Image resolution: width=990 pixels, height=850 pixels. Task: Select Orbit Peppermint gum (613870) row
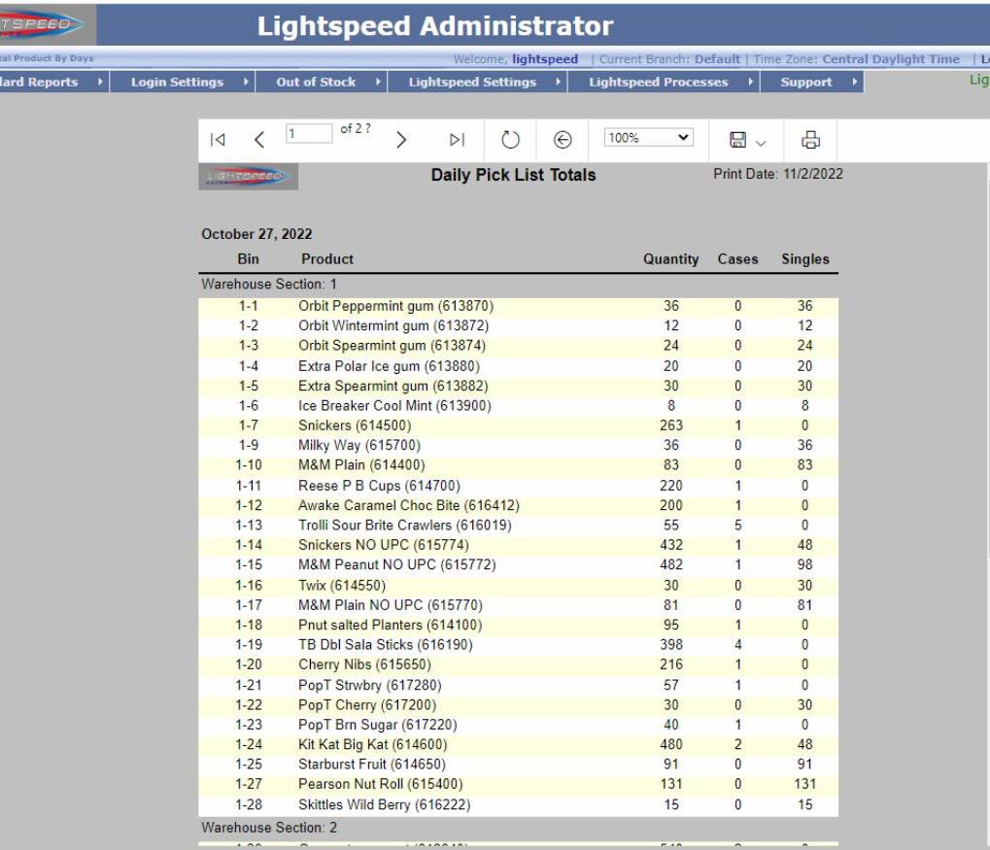click(519, 306)
